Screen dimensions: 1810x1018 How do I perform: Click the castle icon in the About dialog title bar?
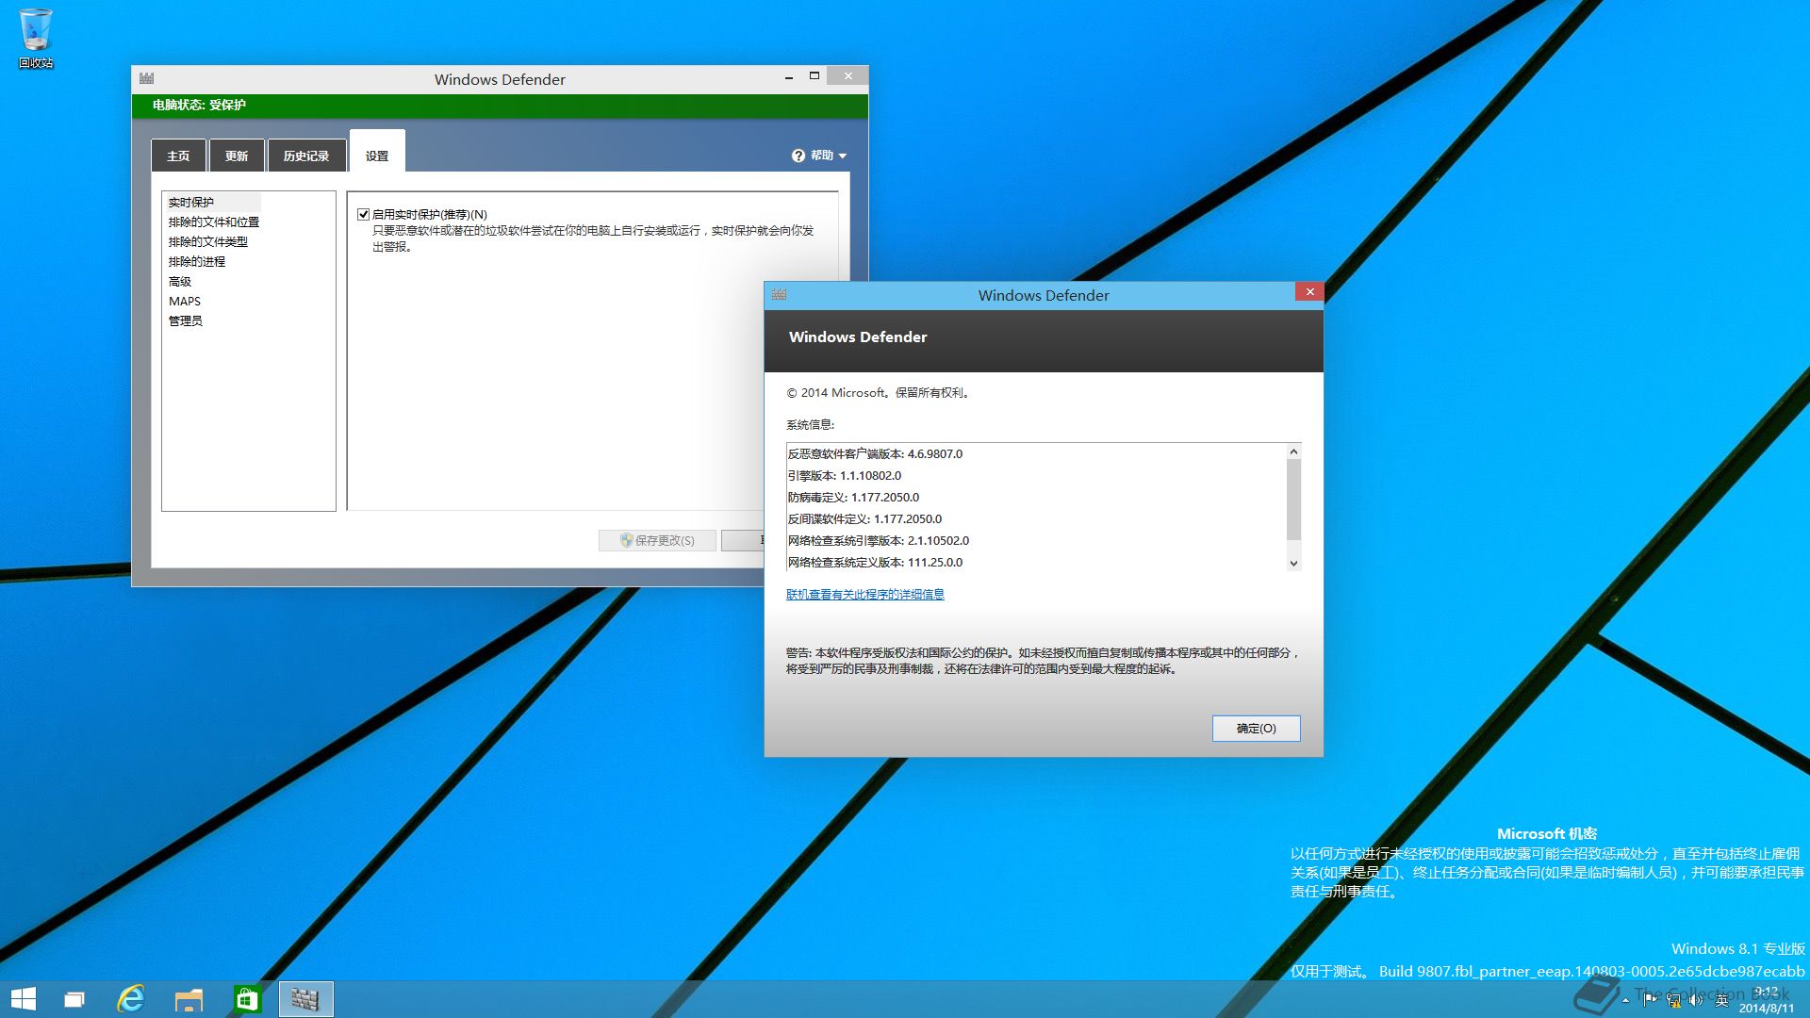(x=779, y=294)
